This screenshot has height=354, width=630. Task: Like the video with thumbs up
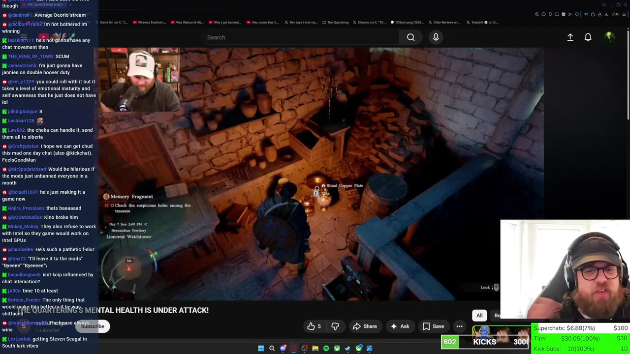(x=315, y=326)
